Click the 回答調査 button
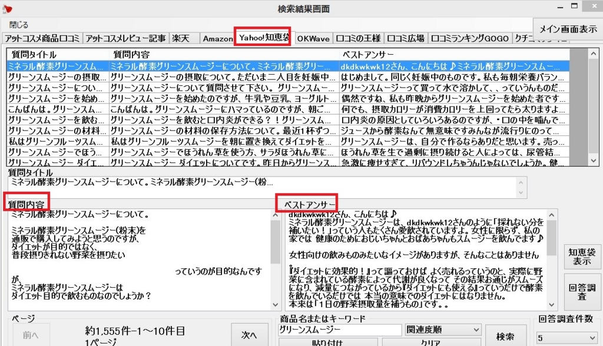 (x=581, y=292)
